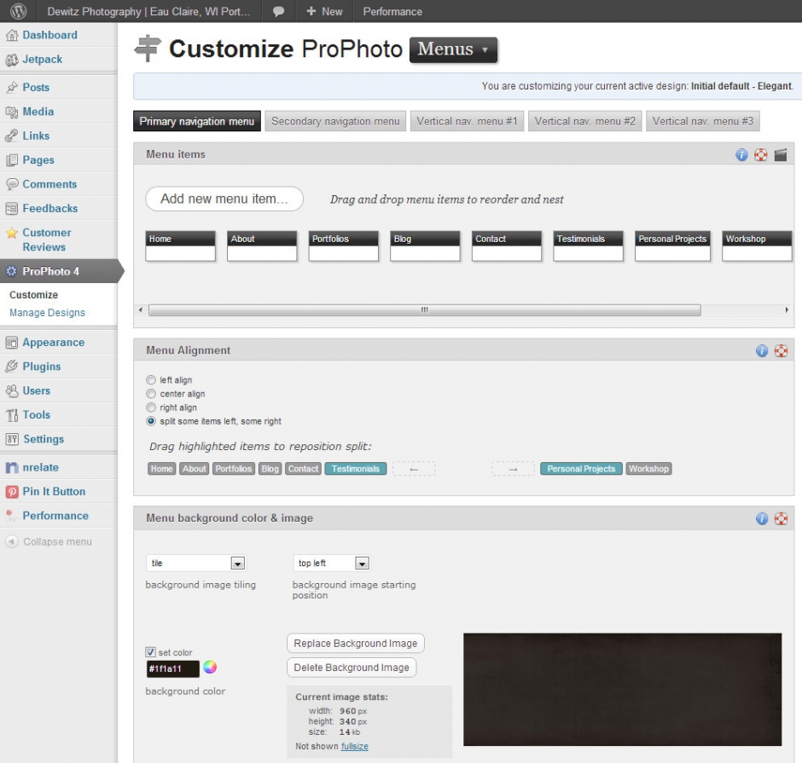Image resolution: width=802 pixels, height=763 pixels.
Task: Open Manage Designs submenu item
Action: click(x=47, y=313)
